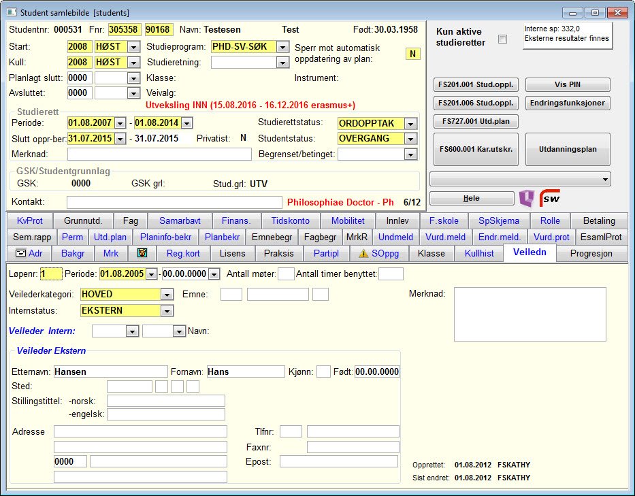Open the Studieretning dropdown
This screenshot has height=496, width=635.
pos(282,63)
